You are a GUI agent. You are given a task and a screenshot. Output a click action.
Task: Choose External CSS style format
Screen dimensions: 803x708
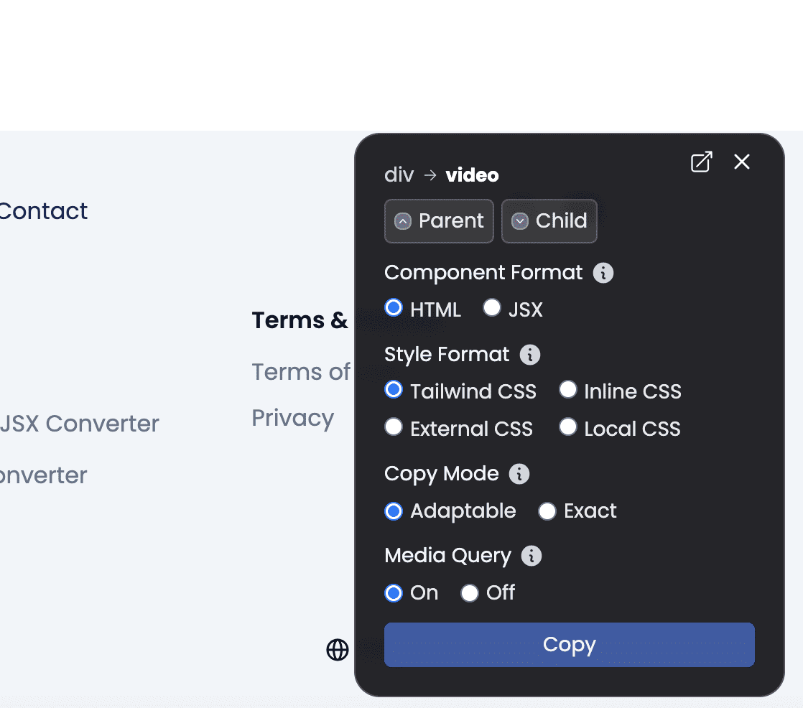[x=394, y=428]
